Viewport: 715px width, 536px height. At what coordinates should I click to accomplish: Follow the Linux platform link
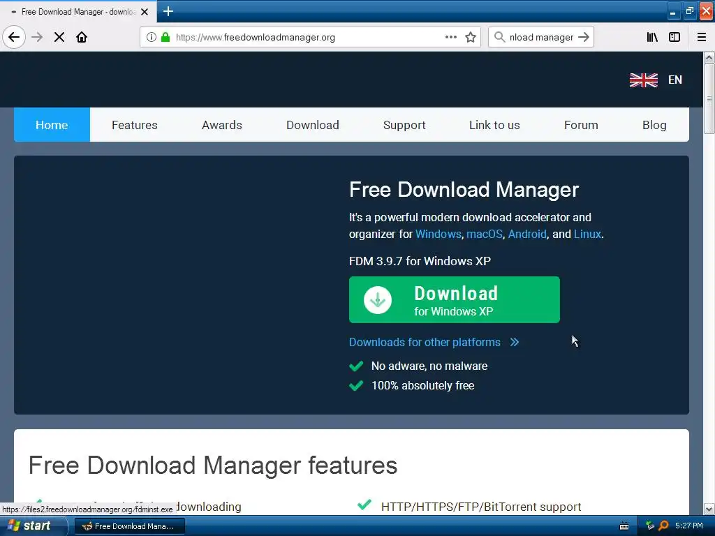pyautogui.click(x=587, y=234)
